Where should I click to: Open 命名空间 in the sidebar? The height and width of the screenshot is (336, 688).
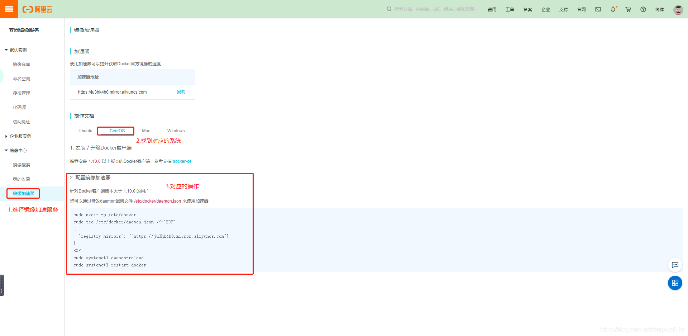pyautogui.click(x=21, y=79)
